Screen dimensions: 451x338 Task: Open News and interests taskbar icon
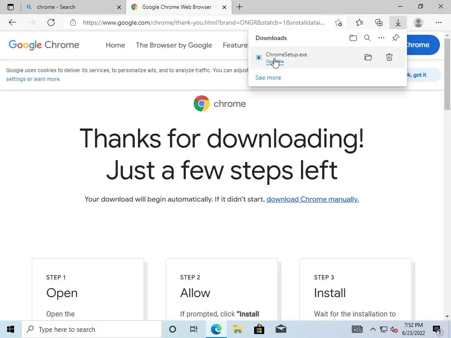coord(357,329)
